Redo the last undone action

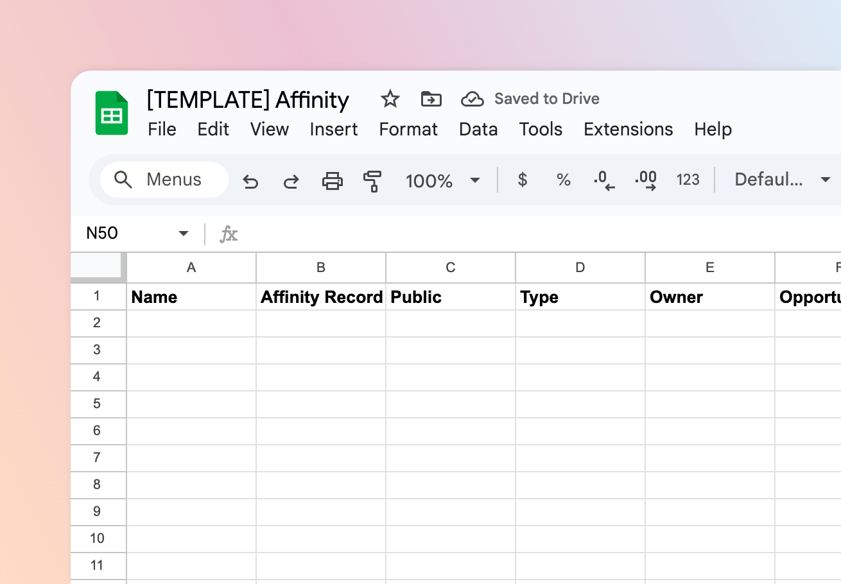[x=291, y=180]
